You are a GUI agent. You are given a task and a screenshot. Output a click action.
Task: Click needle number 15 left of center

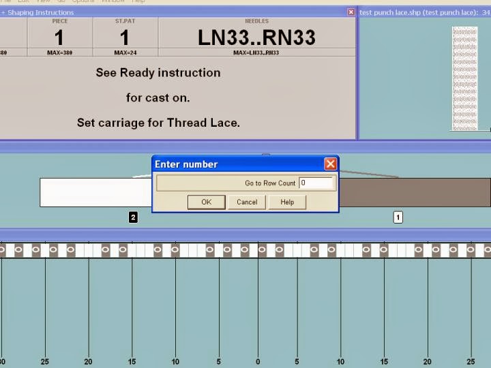click(x=132, y=362)
